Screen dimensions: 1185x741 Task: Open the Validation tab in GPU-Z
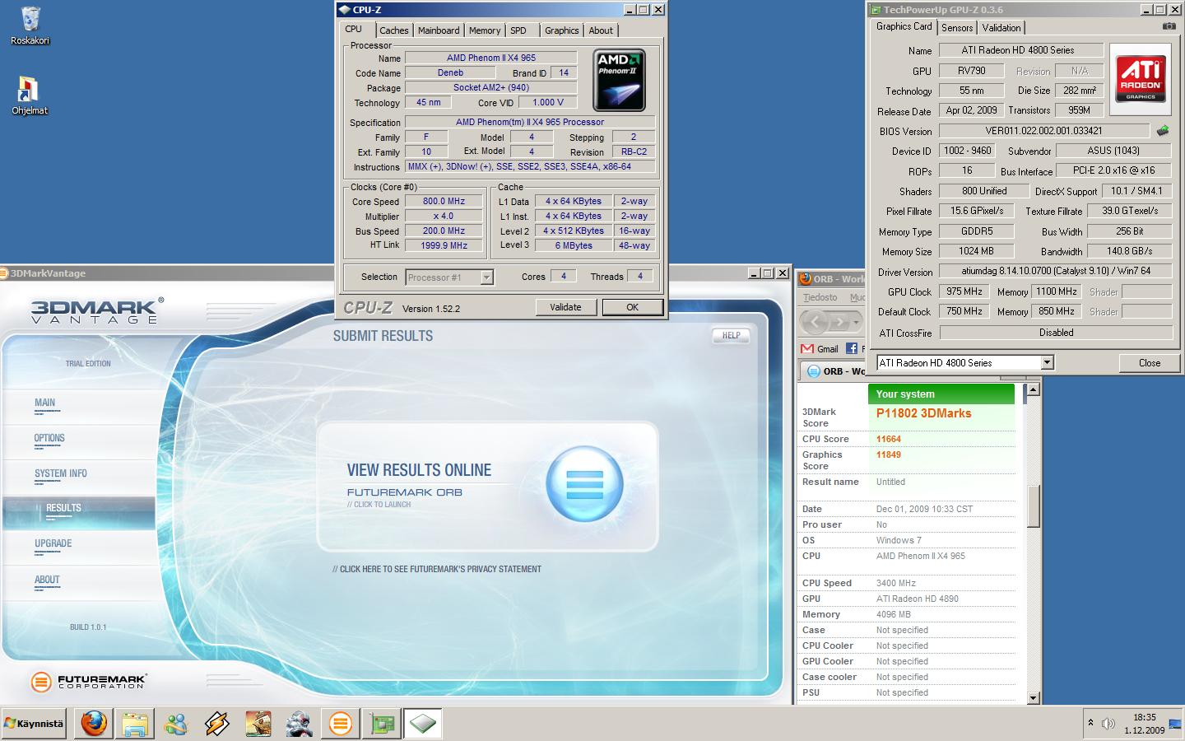pos(1001,28)
